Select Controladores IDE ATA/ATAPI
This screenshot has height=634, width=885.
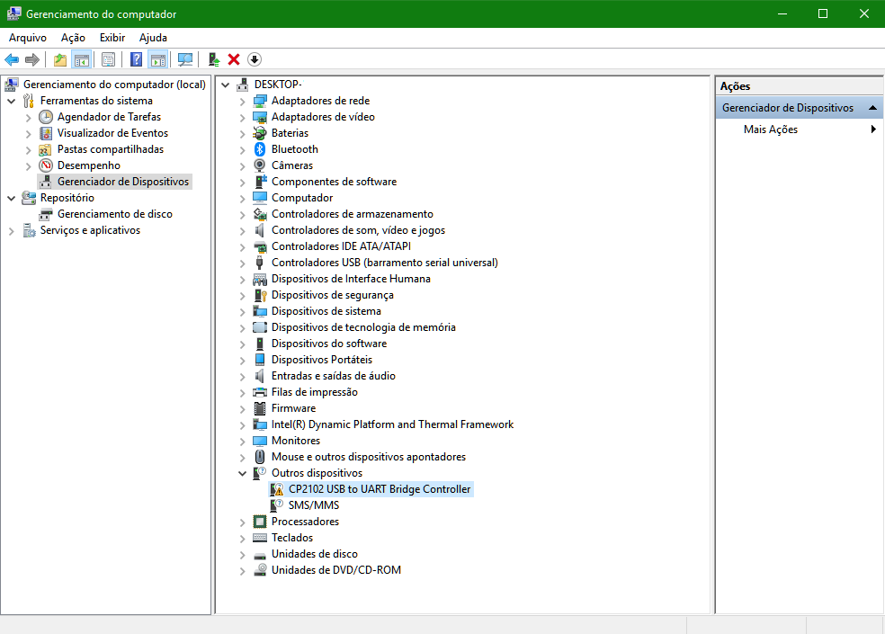(x=341, y=246)
